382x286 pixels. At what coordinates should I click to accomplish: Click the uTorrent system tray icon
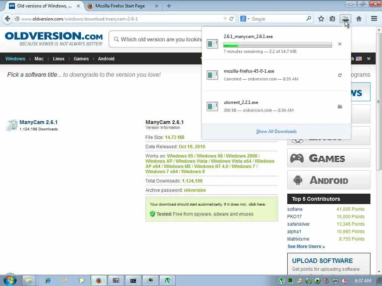pos(281,281)
